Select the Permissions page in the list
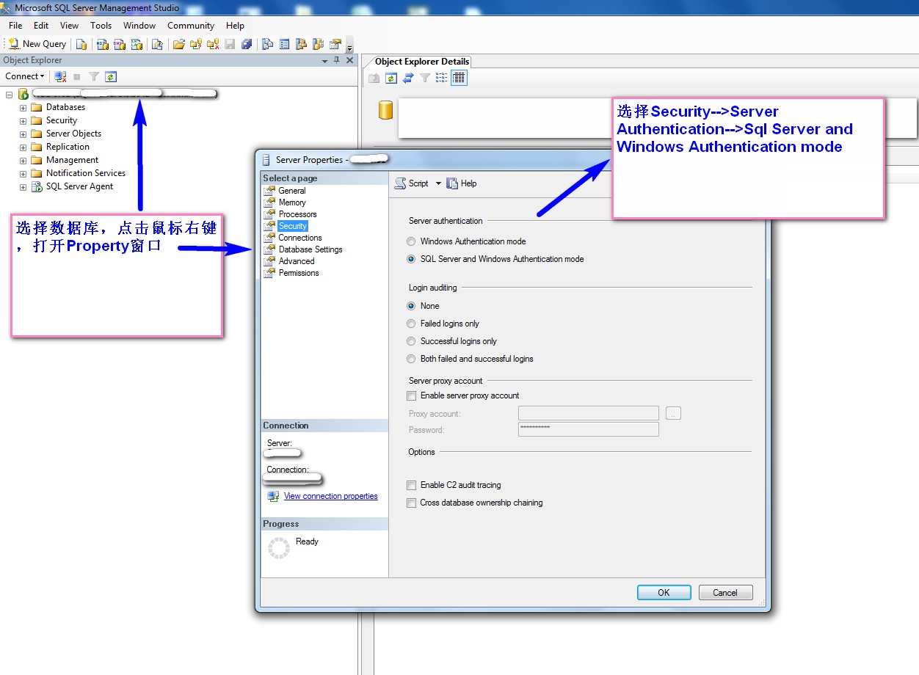 (298, 273)
